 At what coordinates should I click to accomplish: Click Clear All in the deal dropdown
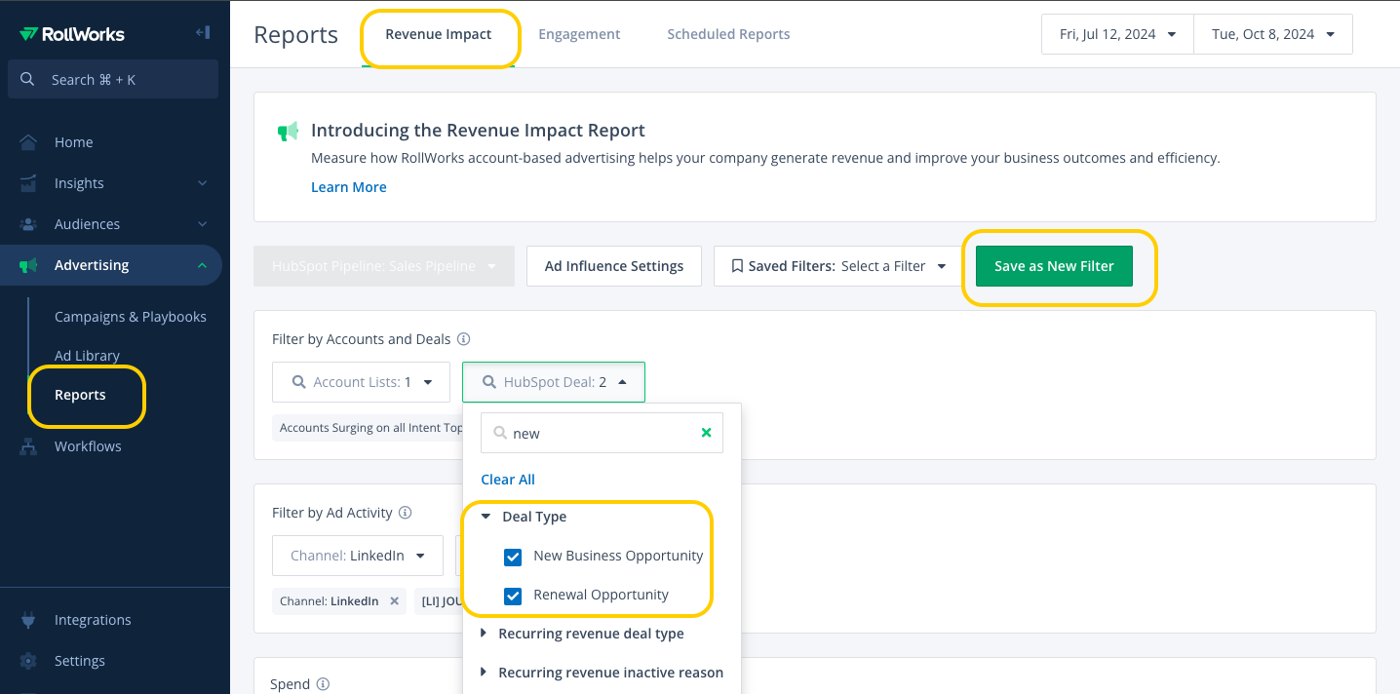click(x=508, y=480)
